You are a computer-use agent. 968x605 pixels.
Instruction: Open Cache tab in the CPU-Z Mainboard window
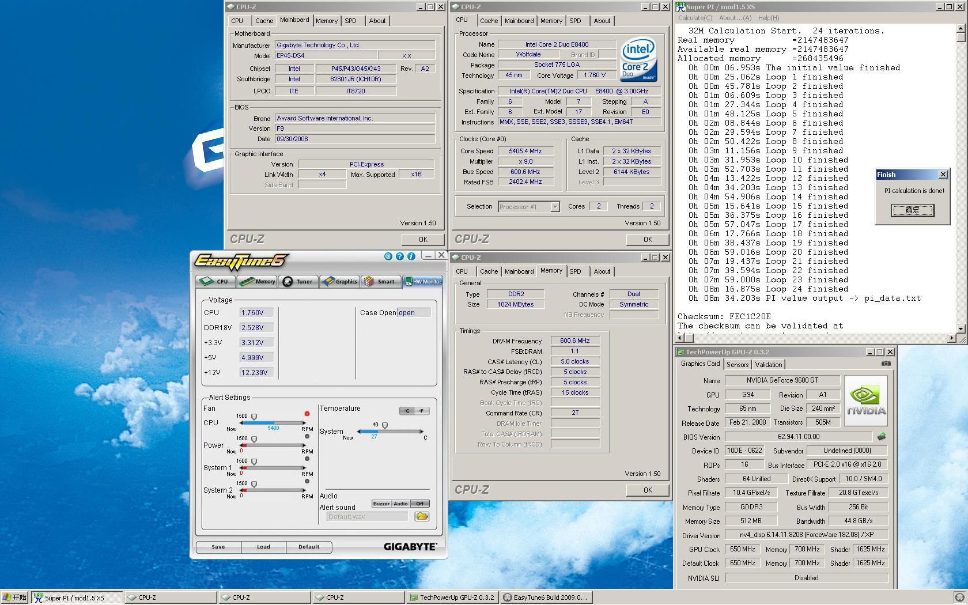[264, 21]
